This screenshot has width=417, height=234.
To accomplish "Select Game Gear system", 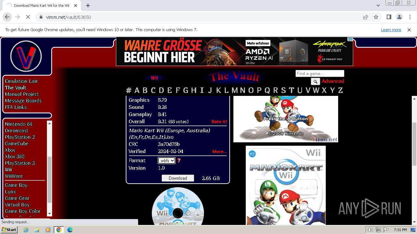I will [17, 198].
